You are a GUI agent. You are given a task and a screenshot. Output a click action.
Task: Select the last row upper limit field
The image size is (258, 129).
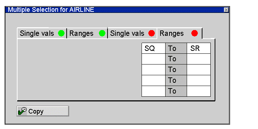click(199, 91)
